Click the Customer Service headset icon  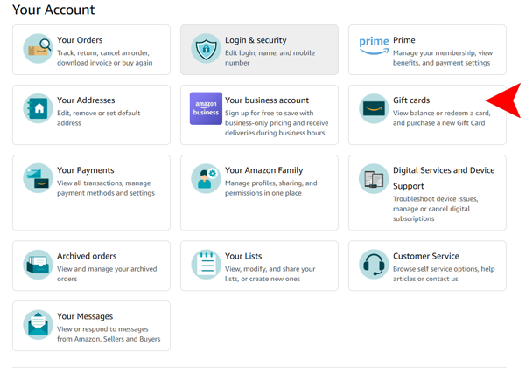(x=374, y=265)
